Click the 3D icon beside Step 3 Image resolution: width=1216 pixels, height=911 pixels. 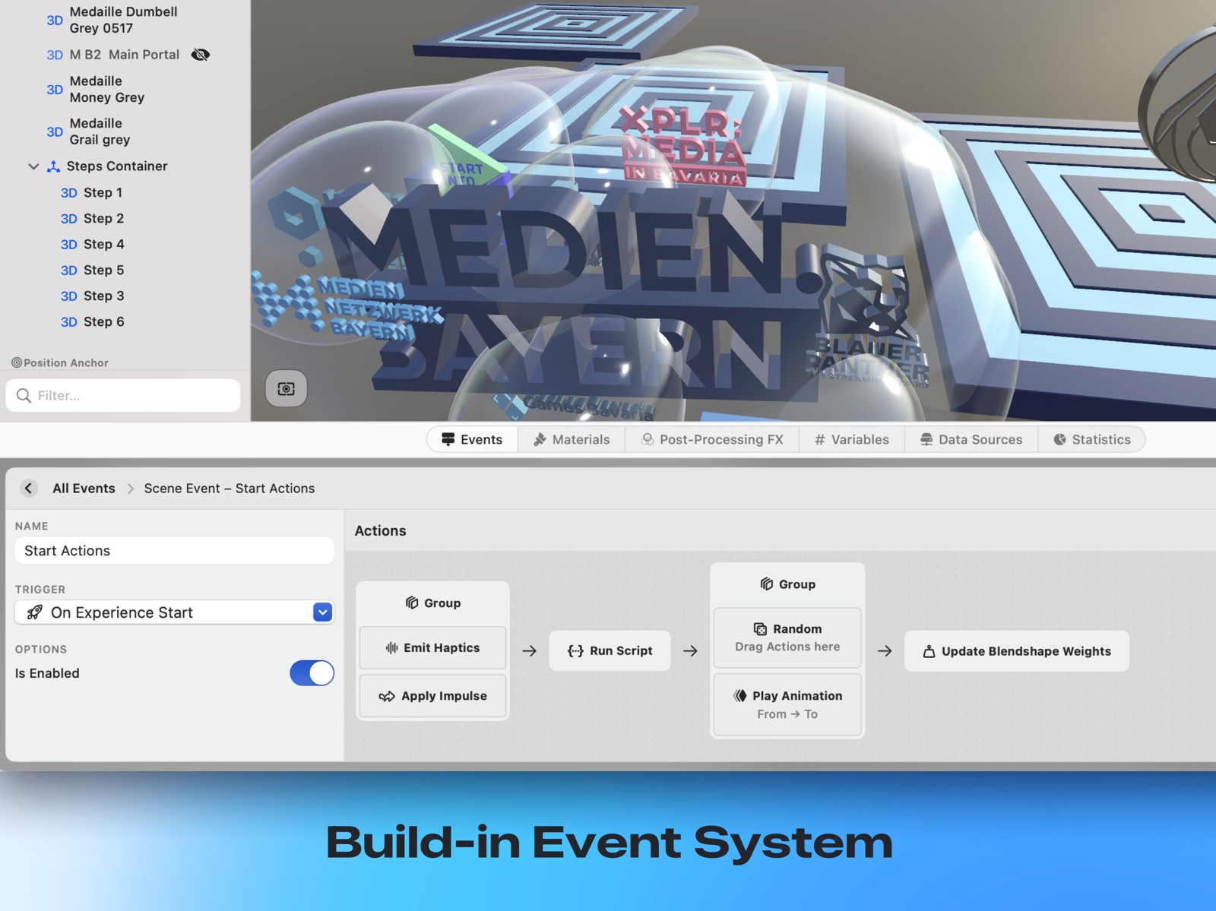point(69,296)
